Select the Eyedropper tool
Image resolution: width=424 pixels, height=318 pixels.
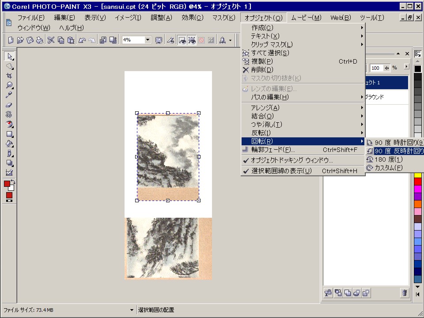pos(9,95)
